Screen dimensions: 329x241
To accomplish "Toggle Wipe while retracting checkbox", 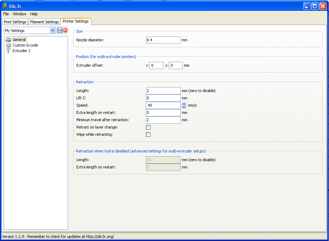I will tap(148, 134).
